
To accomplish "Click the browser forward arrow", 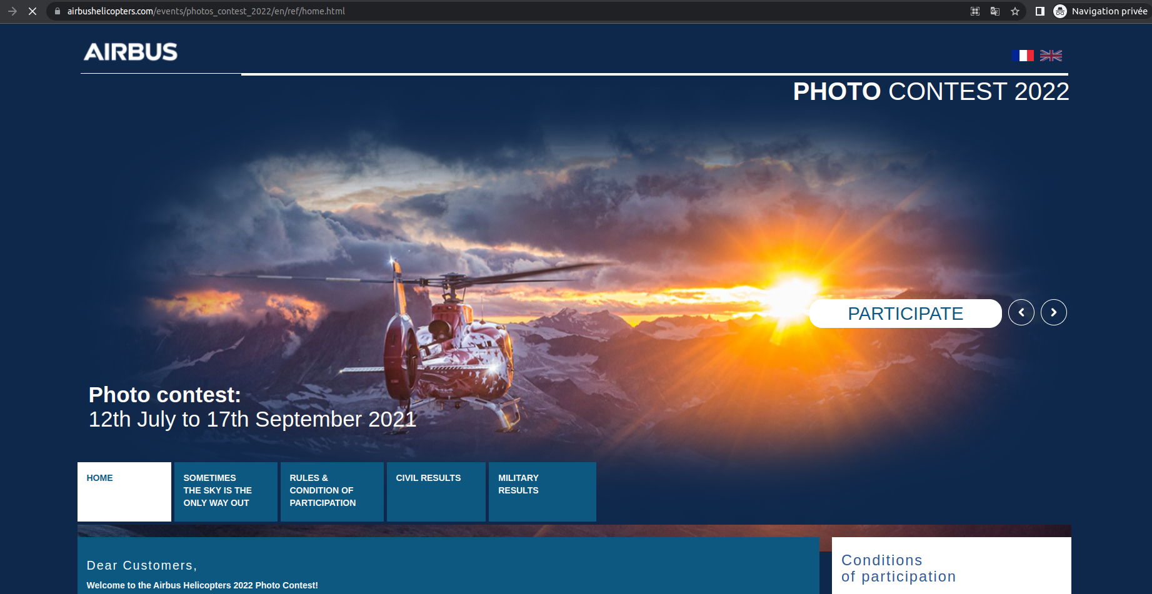I will click(12, 11).
